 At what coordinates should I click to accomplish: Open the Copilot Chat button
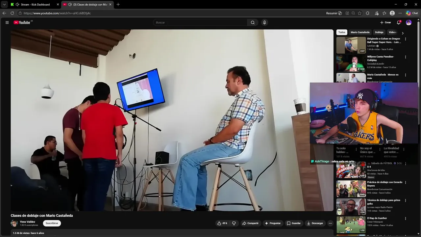[412, 13]
